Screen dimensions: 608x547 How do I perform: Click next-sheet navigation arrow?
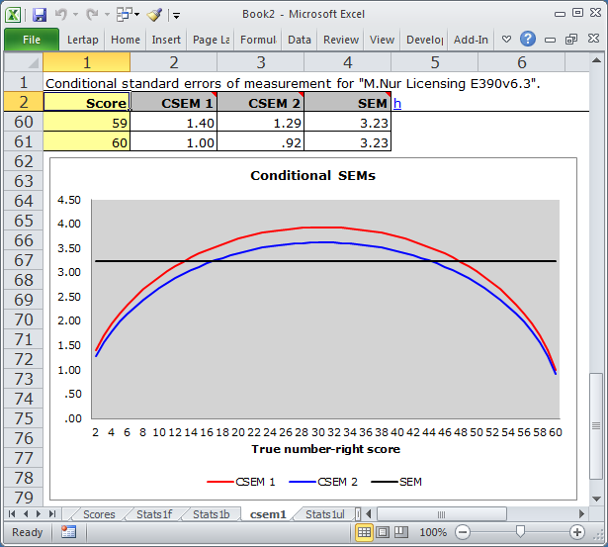point(39,514)
